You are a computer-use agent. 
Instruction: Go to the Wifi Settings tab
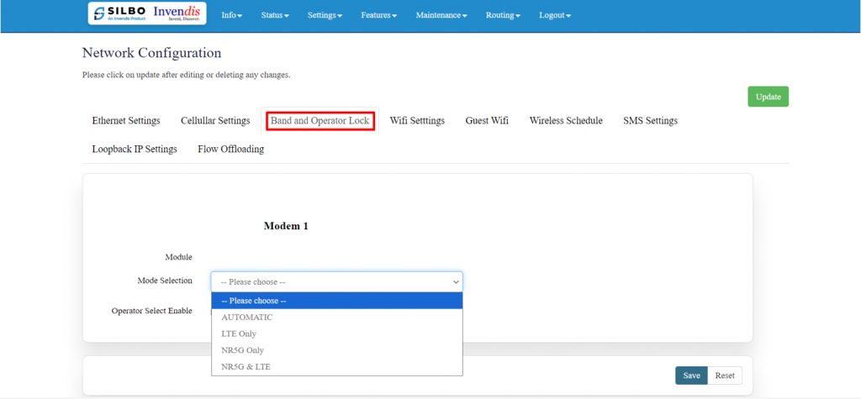click(x=417, y=121)
